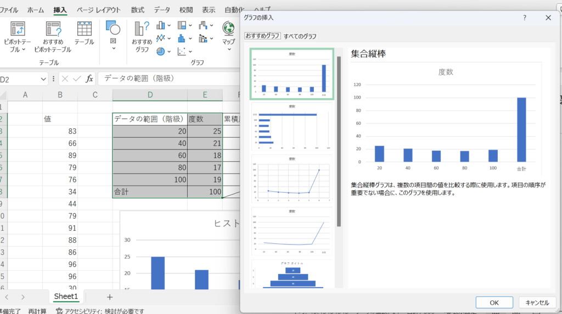Insert hierarchy treemap chart icon
The image size is (562, 314).
coord(182,25)
